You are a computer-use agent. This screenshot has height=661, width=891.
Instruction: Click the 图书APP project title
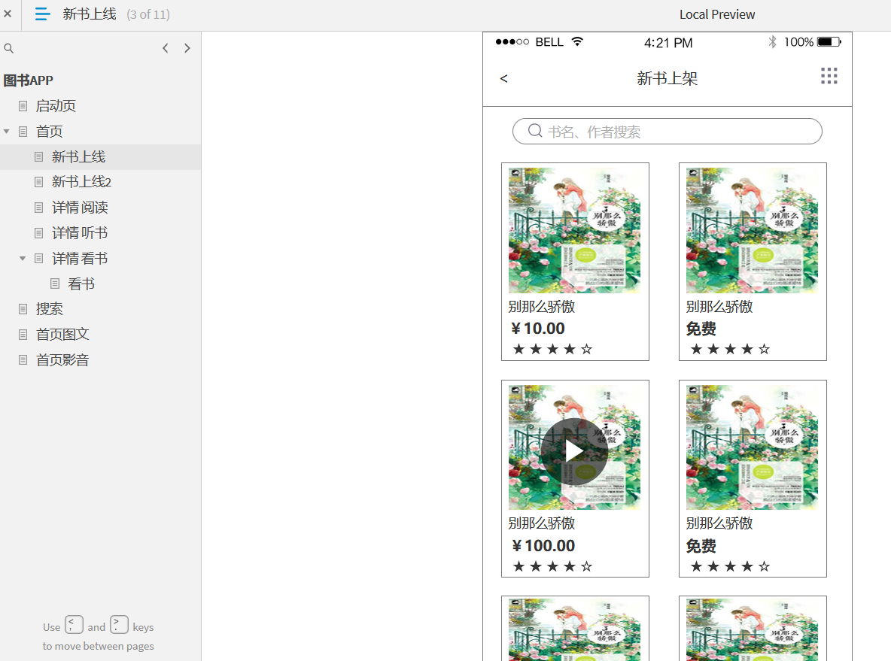(28, 80)
